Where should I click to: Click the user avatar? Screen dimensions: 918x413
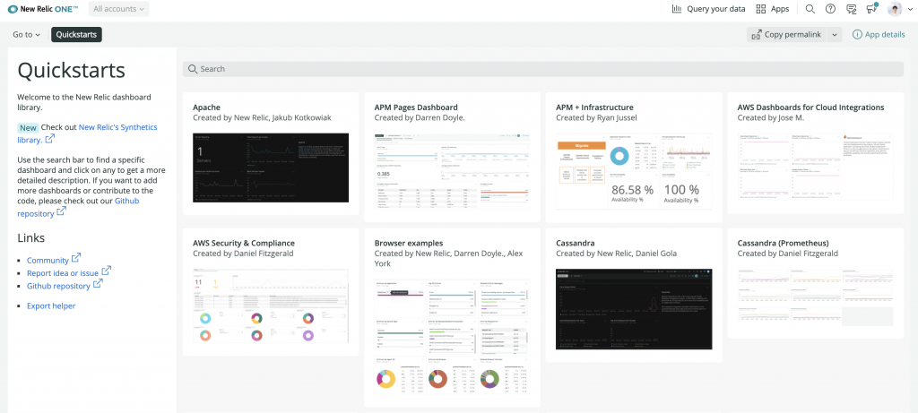pyautogui.click(x=895, y=9)
